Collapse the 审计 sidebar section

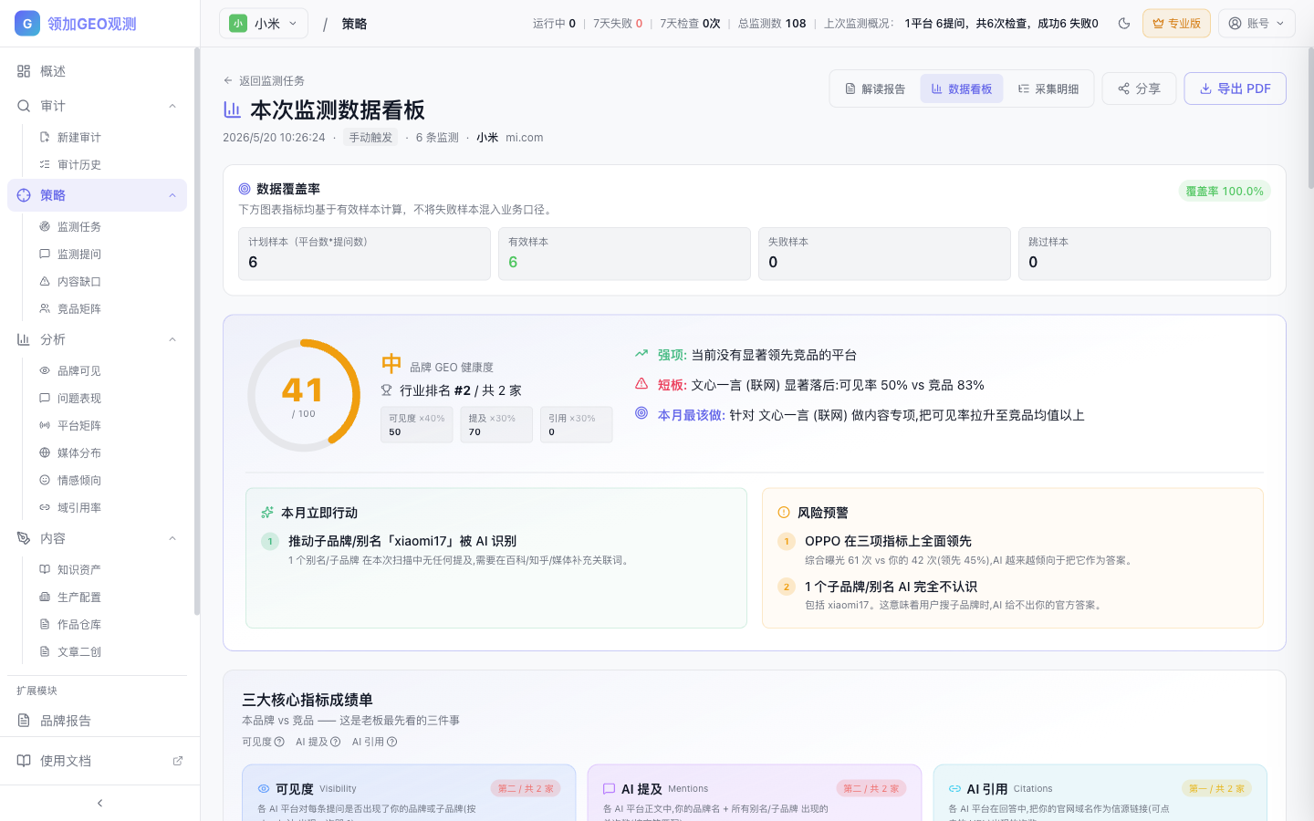pos(172,107)
